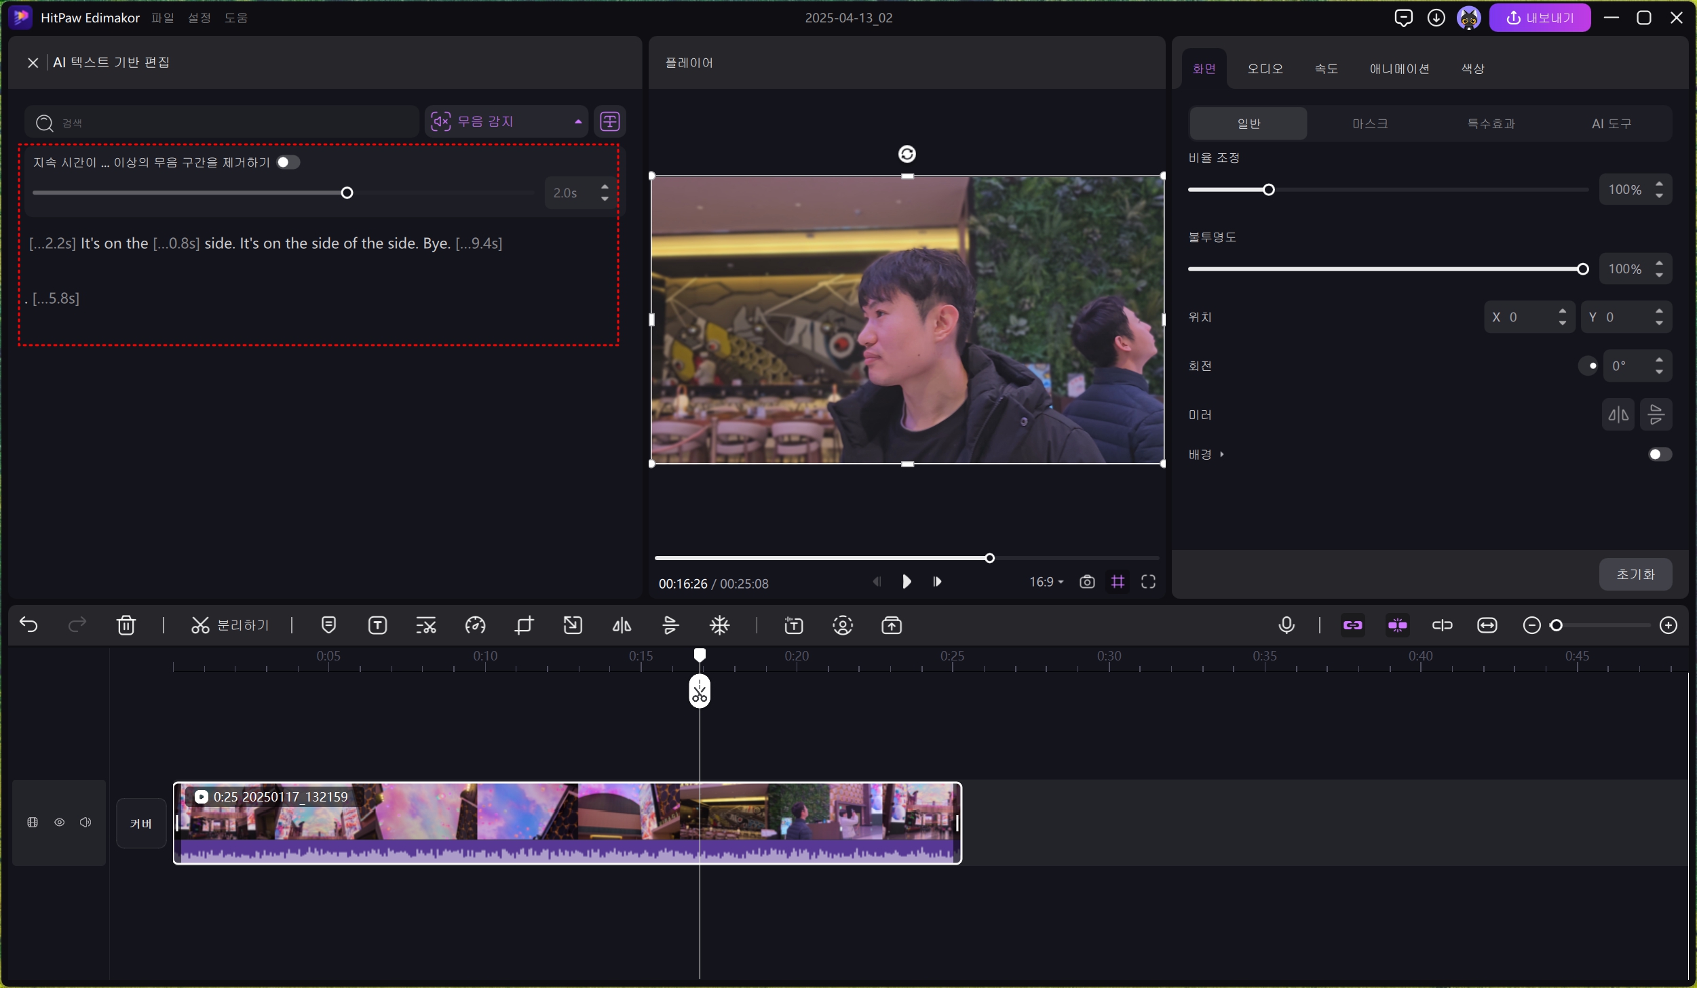
Task: Switch to the 오디오 tab
Action: pos(1265,68)
